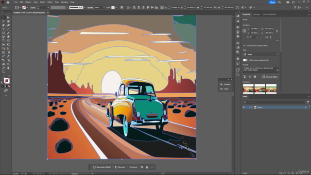Click stroke color swatch in control bar
This screenshot has height=175, width=311.
pos(24,8)
